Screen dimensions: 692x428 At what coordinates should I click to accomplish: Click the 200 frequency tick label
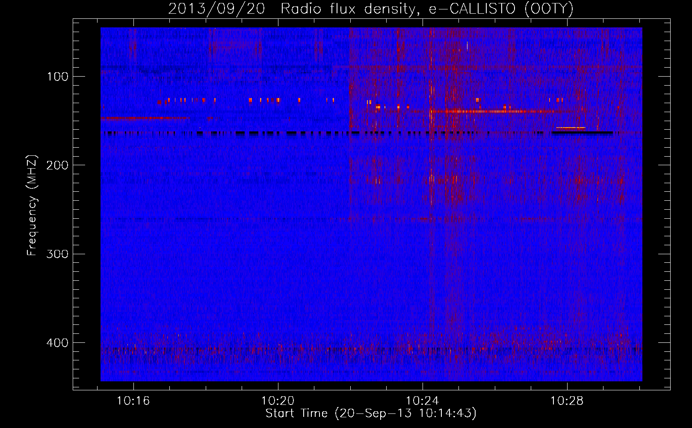pos(57,165)
